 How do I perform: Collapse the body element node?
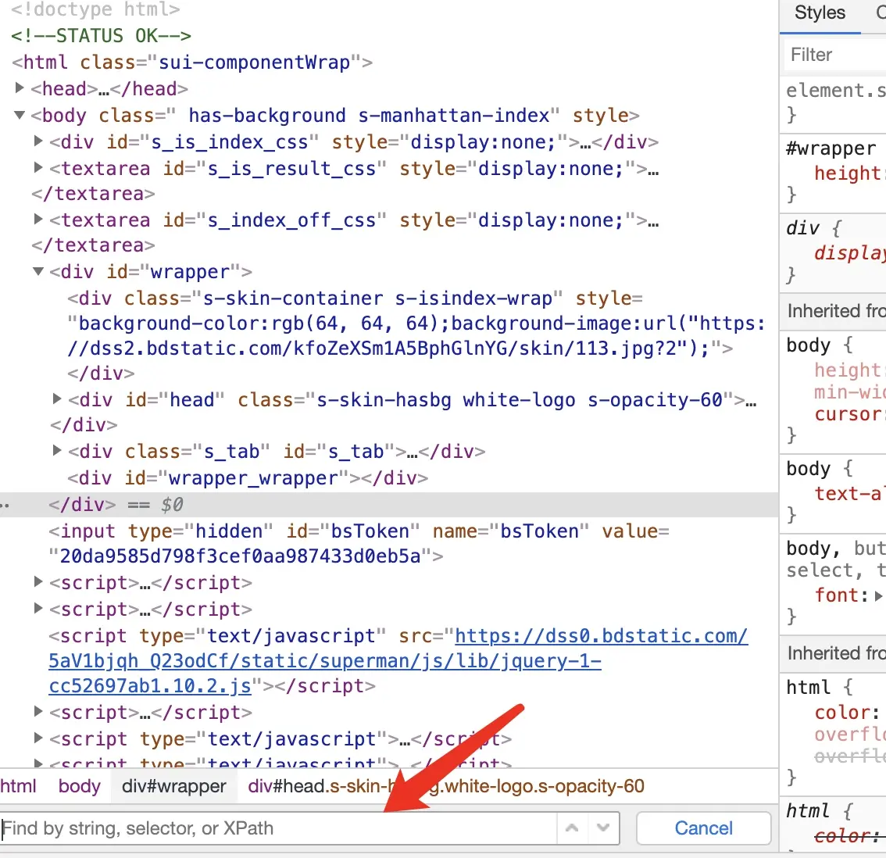pyautogui.click(x=20, y=115)
